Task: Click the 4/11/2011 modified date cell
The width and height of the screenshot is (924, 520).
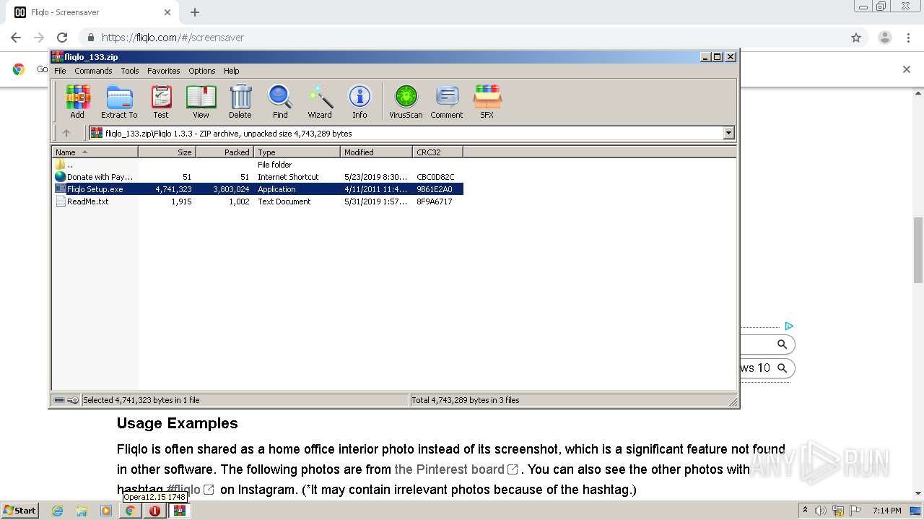Action: 376,189
